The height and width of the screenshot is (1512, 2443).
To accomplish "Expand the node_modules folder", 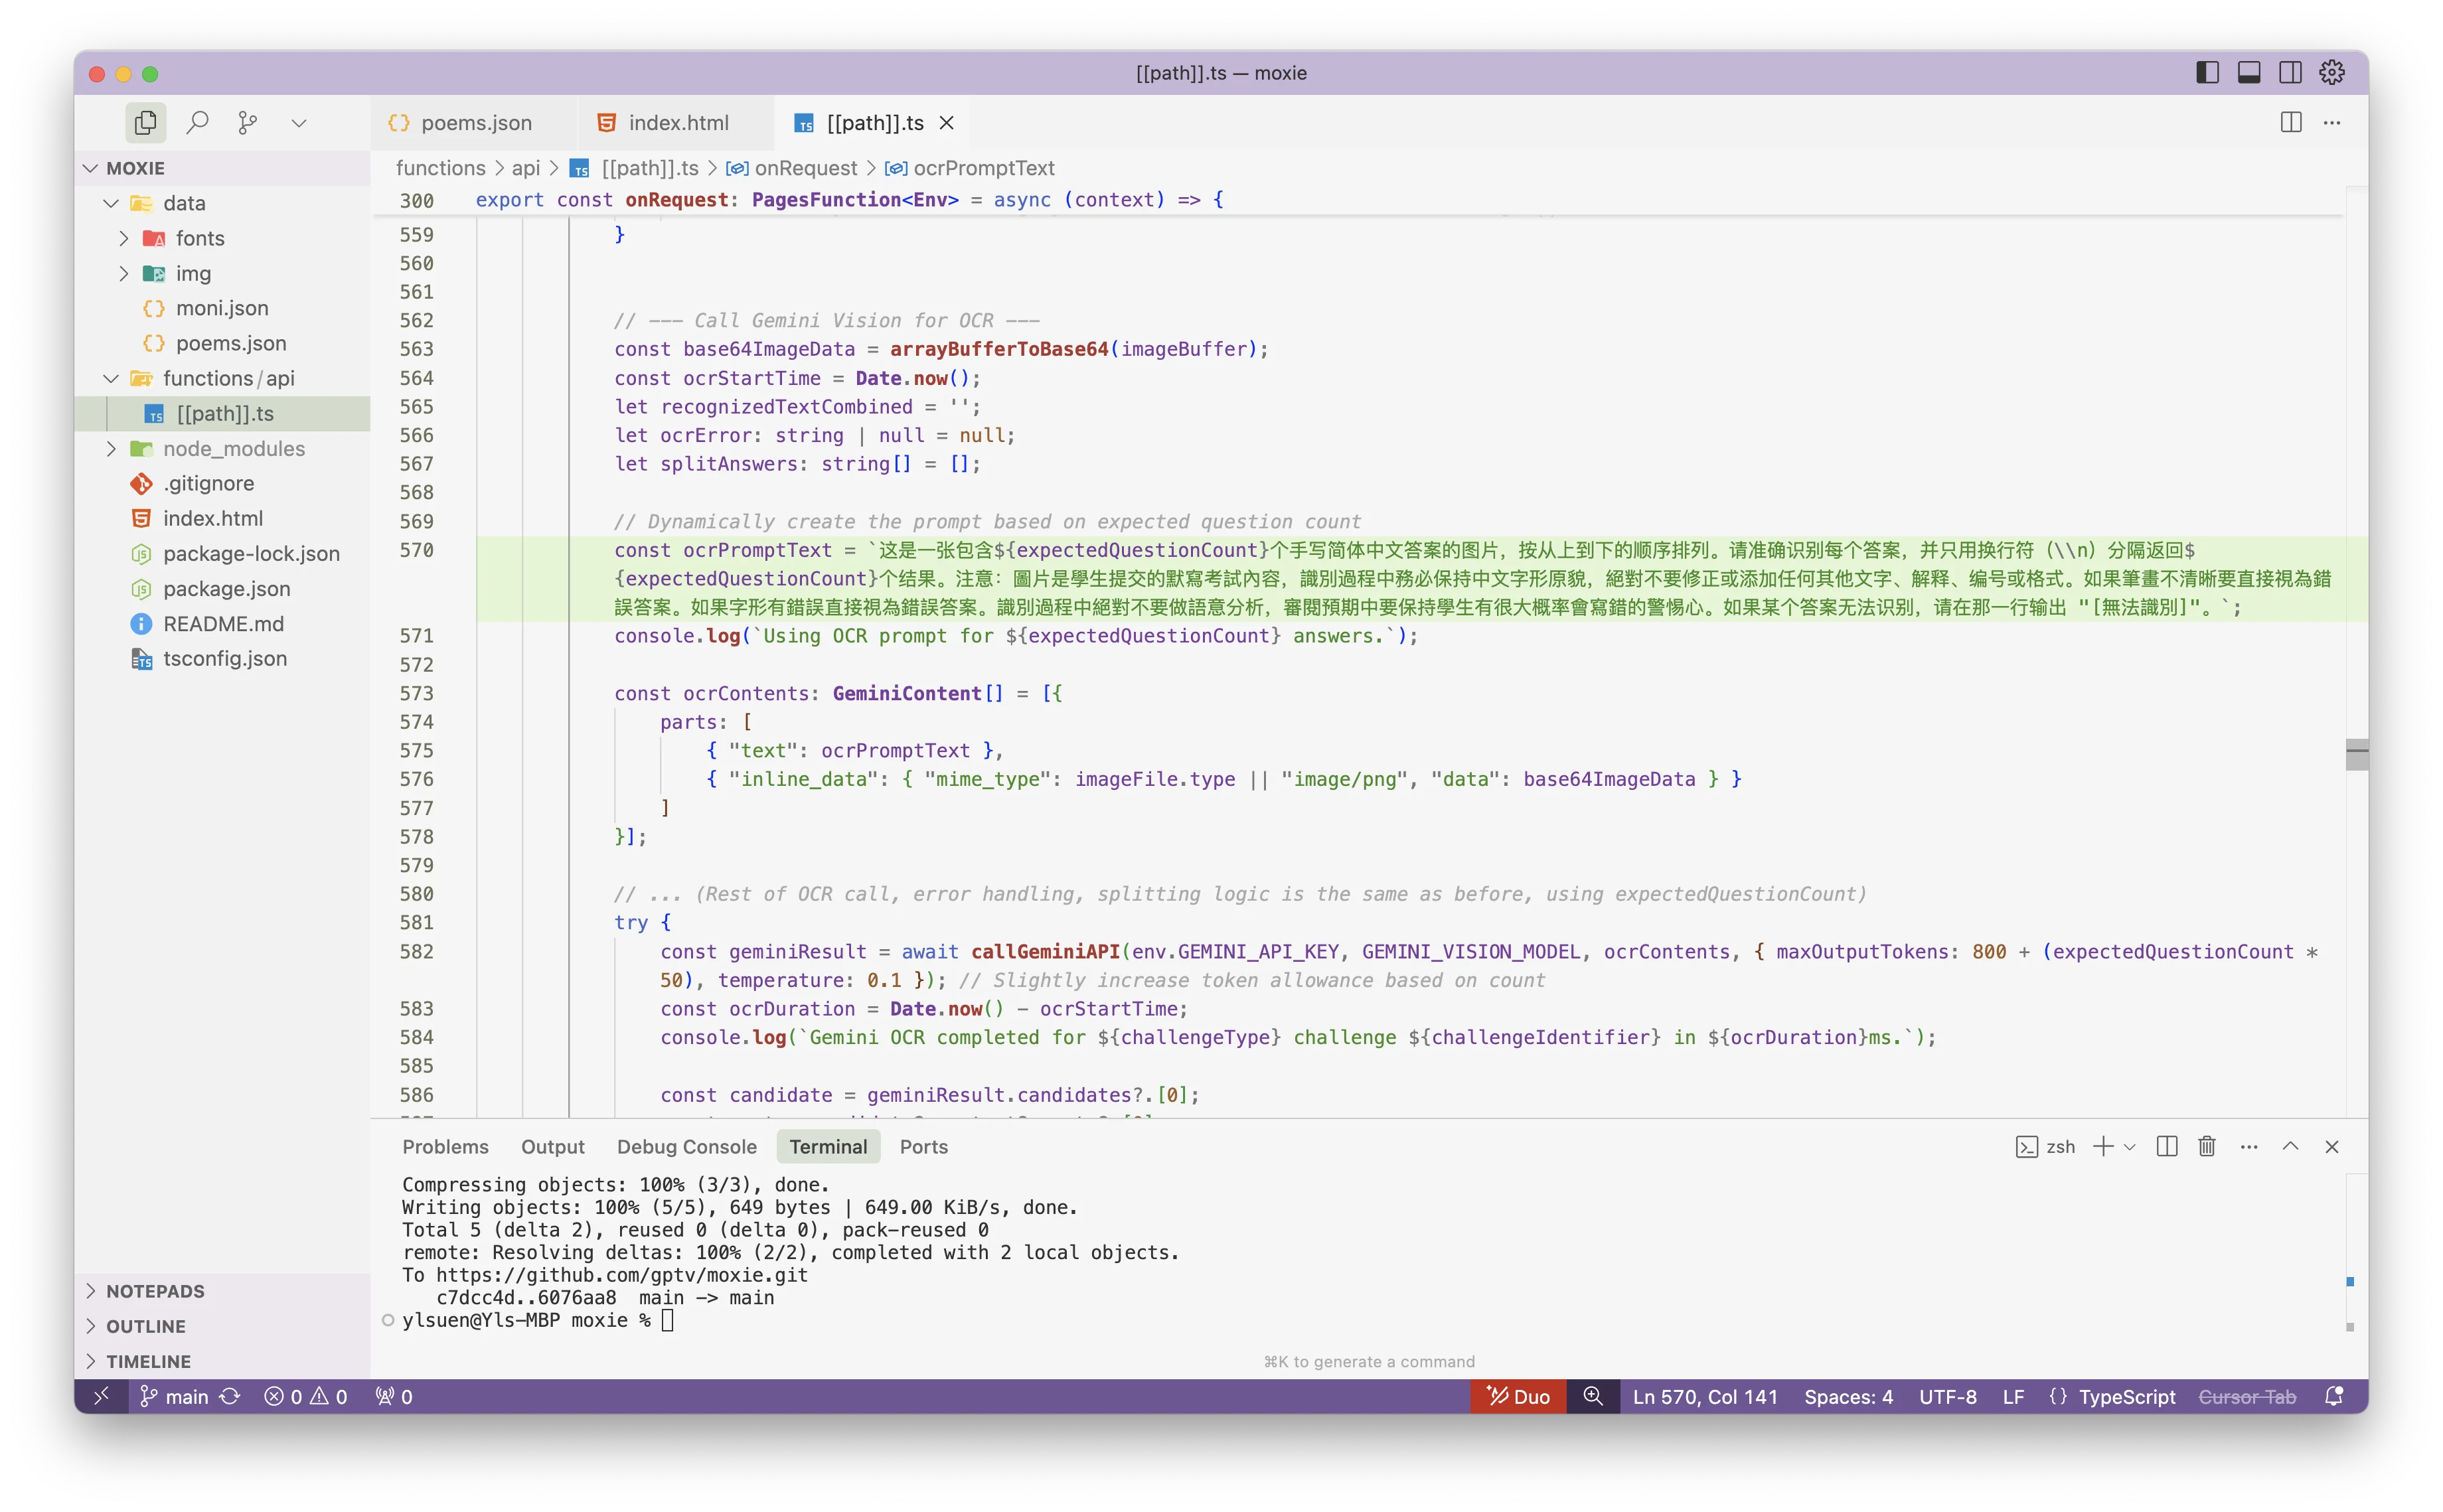I will click(x=112, y=448).
